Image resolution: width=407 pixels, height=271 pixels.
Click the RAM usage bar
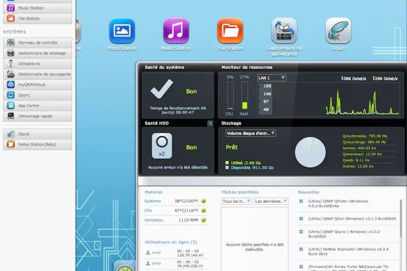click(245, 96)
